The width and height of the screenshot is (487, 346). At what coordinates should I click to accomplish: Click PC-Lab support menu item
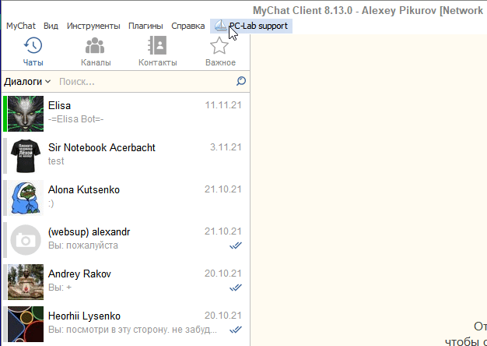pyautogui.click(x=251, y=26)
